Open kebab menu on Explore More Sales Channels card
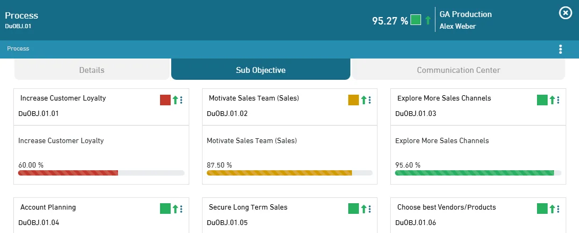Image resolution: width=579 pixels, height=233 pixels. (558, 100)
